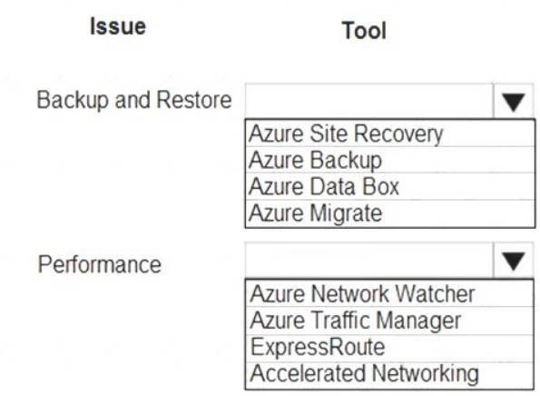Click the Backup and Restore label
Image resolution: width=540 pixels, height=396 pixels.
pyautogui.click(x=134, y=100)
